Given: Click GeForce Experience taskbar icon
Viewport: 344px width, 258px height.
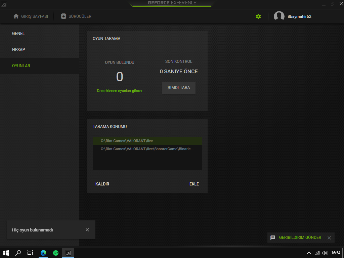Looking at the screenshot, I should pos(68,253).
